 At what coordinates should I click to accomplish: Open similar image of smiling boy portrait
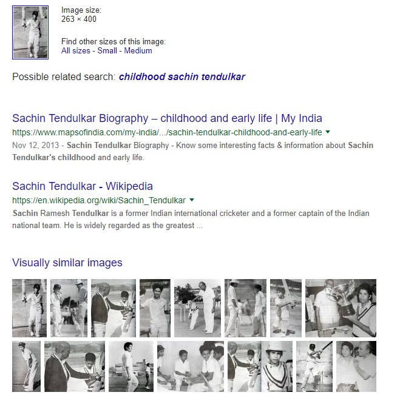click(x=155, y=308)
